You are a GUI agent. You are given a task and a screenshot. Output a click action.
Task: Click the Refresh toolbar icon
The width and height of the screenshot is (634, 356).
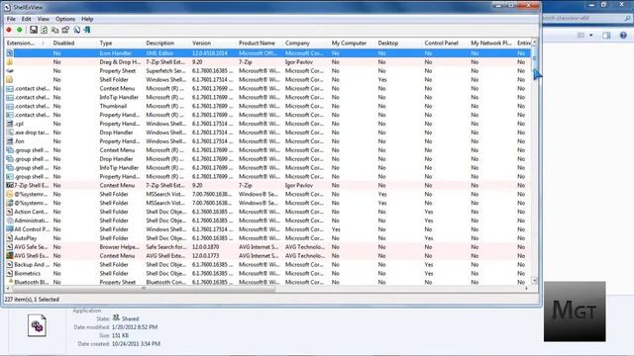click(44, 30)
